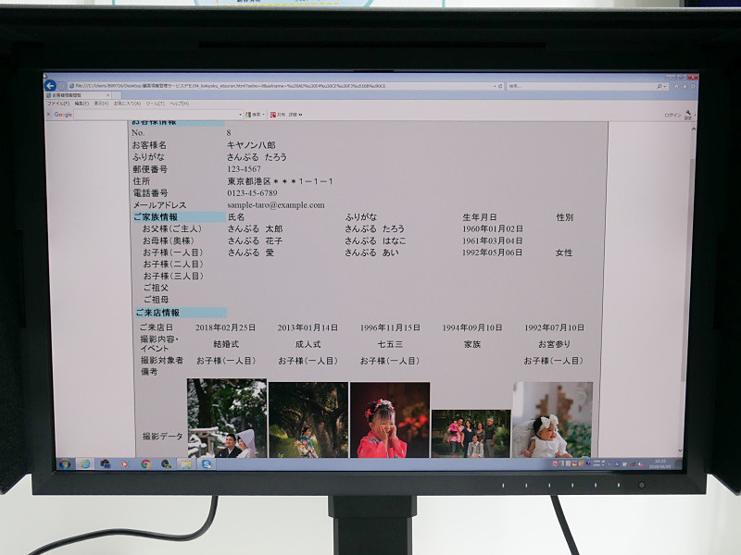This screenshot has height=555, width=741.
Task: Click the address 東京都港区＊＊＊1－1－1
Action: [280, 181]
